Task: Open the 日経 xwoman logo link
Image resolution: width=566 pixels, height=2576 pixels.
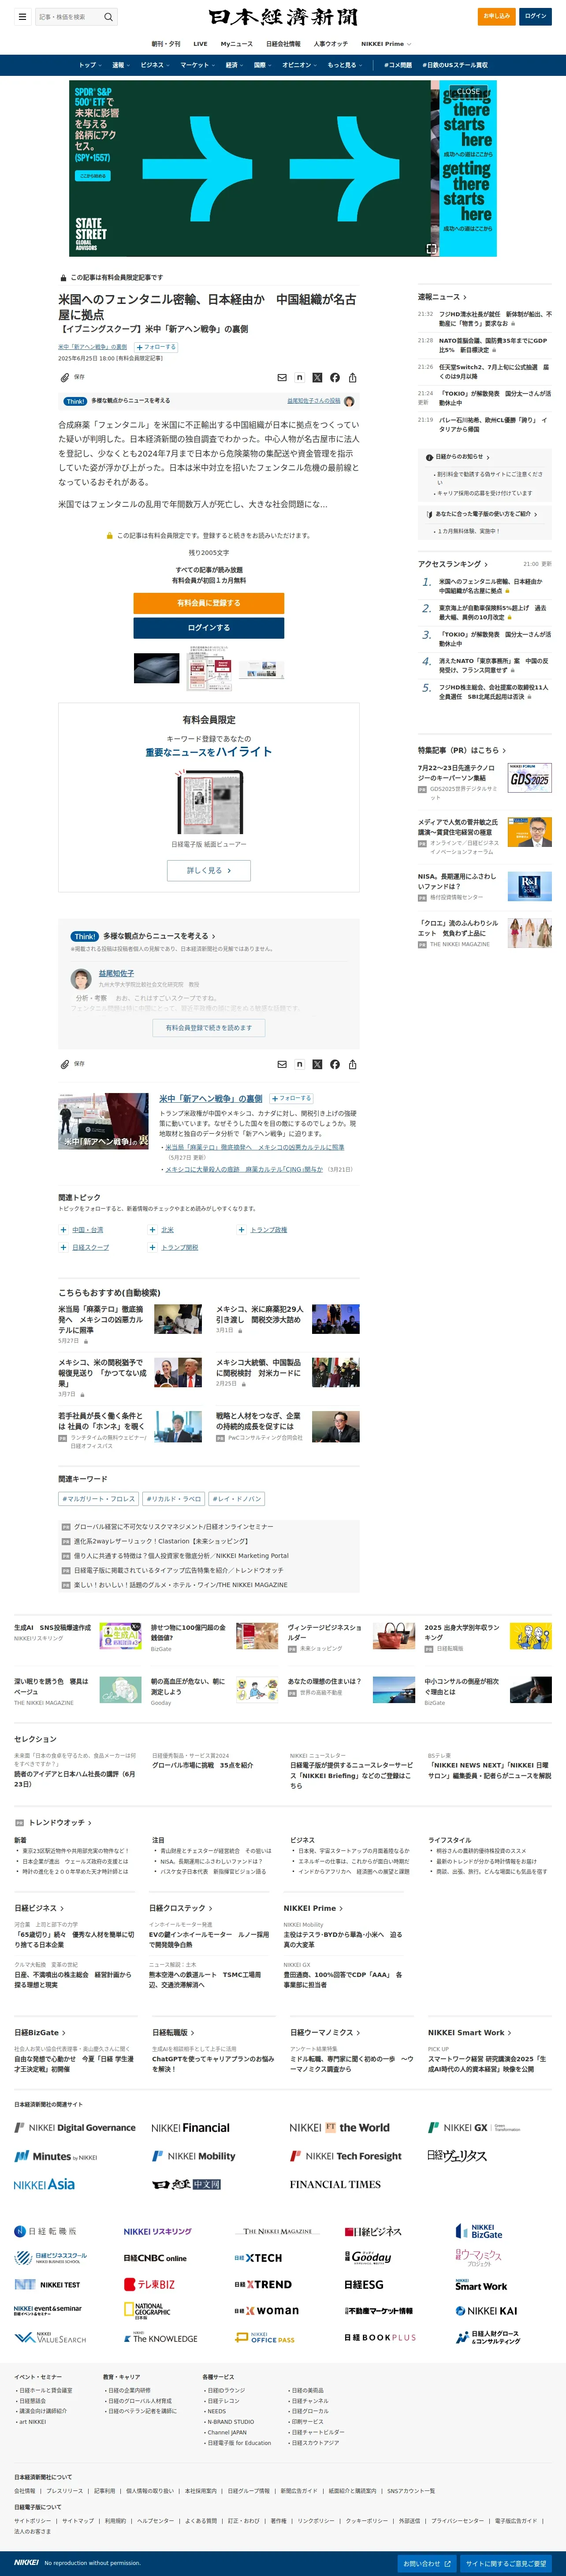Action: [266, 2311]
